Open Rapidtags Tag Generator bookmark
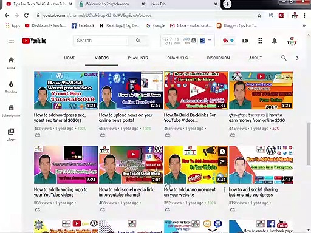The width and height of the screenshot is (311, 233). (x=120, y=25)
